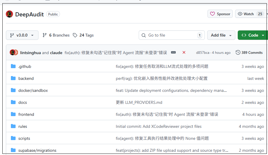
Task: Open the feat(projects) ZIP upload commit message
Action: coord(172,150)
